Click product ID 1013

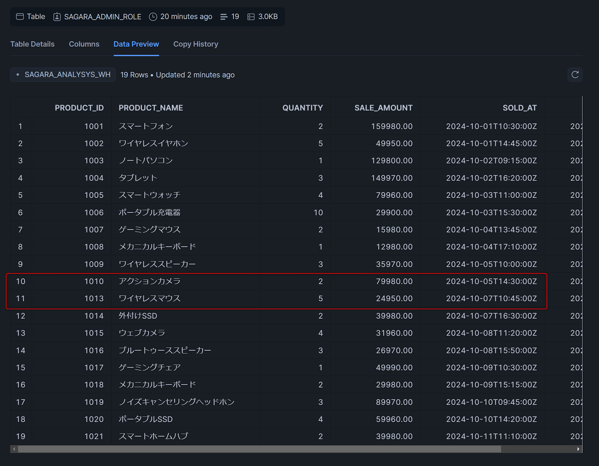[94, 298]
